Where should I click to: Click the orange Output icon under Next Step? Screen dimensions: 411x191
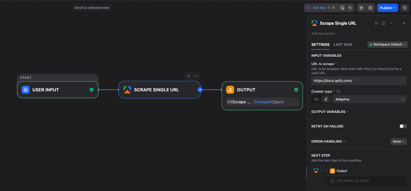point(332,171)
